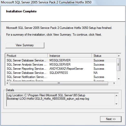Click the Details box scroll down arrow
This screenshot has height=126, width=126.
click(x=116, y=104)
